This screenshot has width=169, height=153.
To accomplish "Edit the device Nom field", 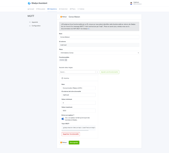I will pos(99,37).
